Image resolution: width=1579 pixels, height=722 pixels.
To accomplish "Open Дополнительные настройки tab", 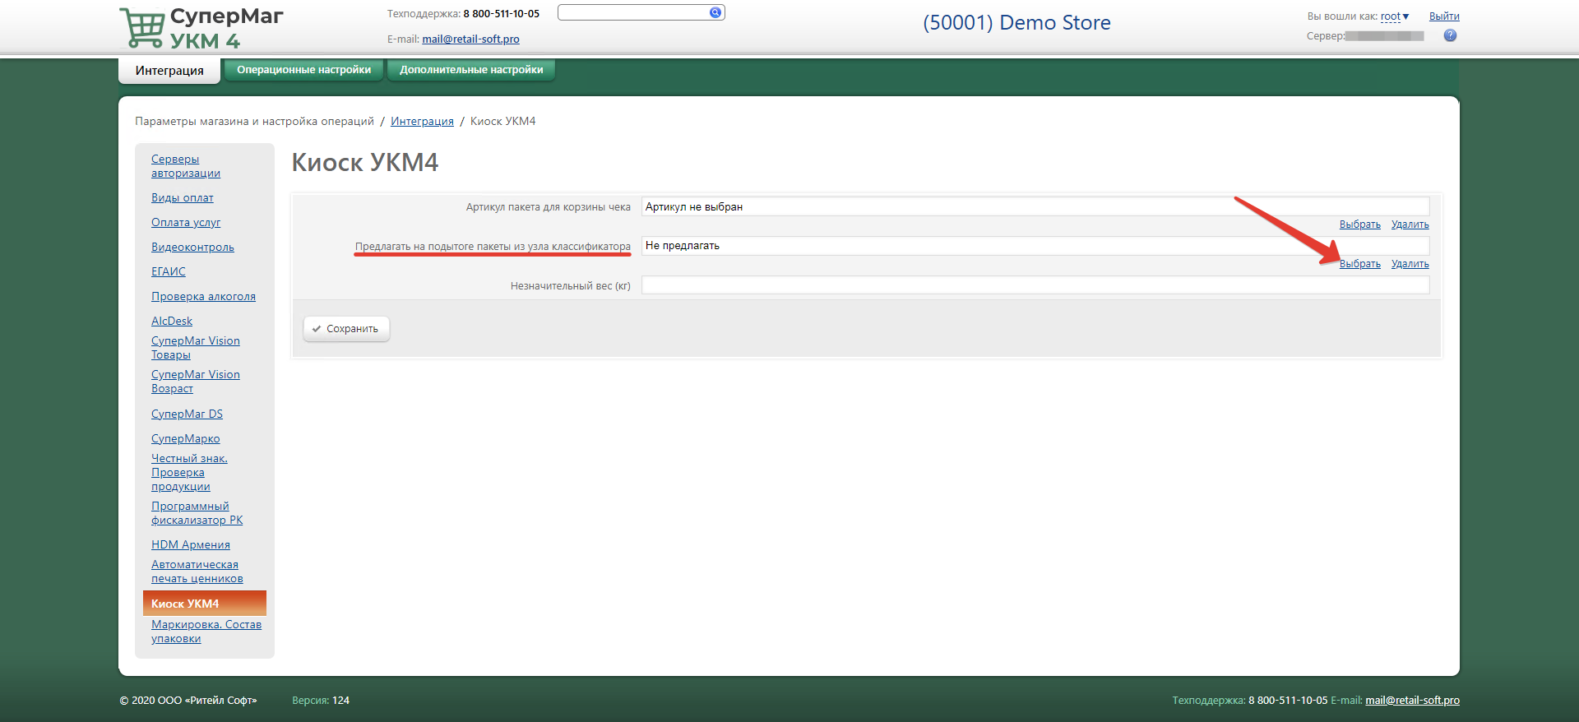I will (471, 70).
